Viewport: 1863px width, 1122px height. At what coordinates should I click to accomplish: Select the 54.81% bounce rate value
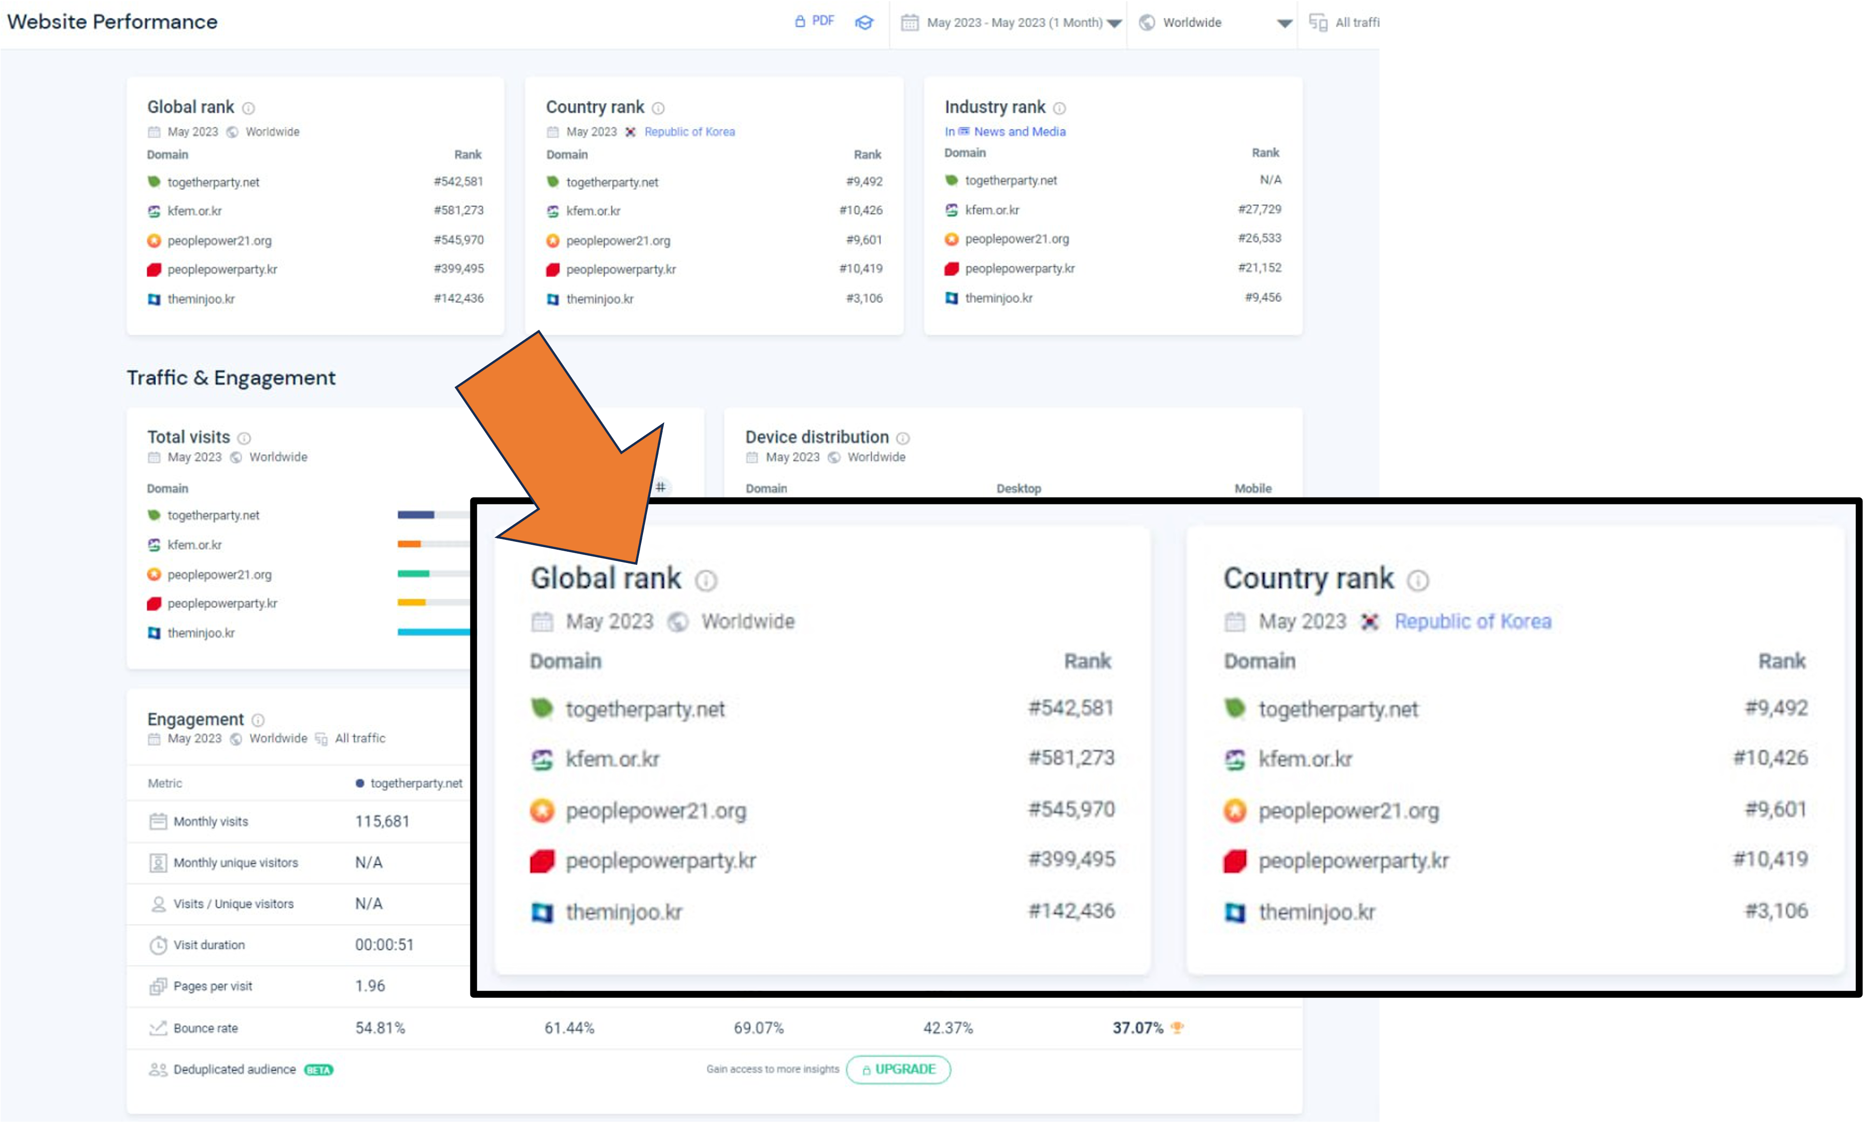(x=379, y=1028)
